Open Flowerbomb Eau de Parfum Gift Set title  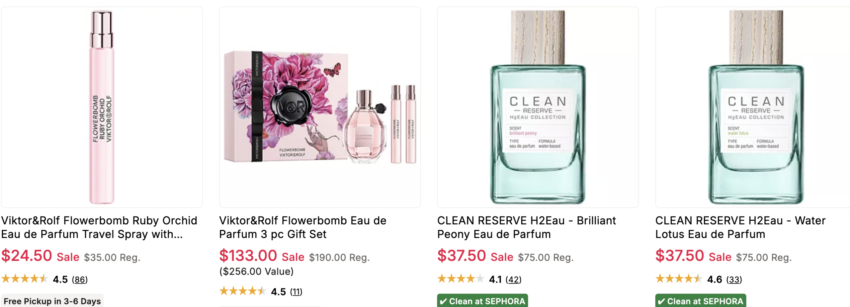coord(302,227)
